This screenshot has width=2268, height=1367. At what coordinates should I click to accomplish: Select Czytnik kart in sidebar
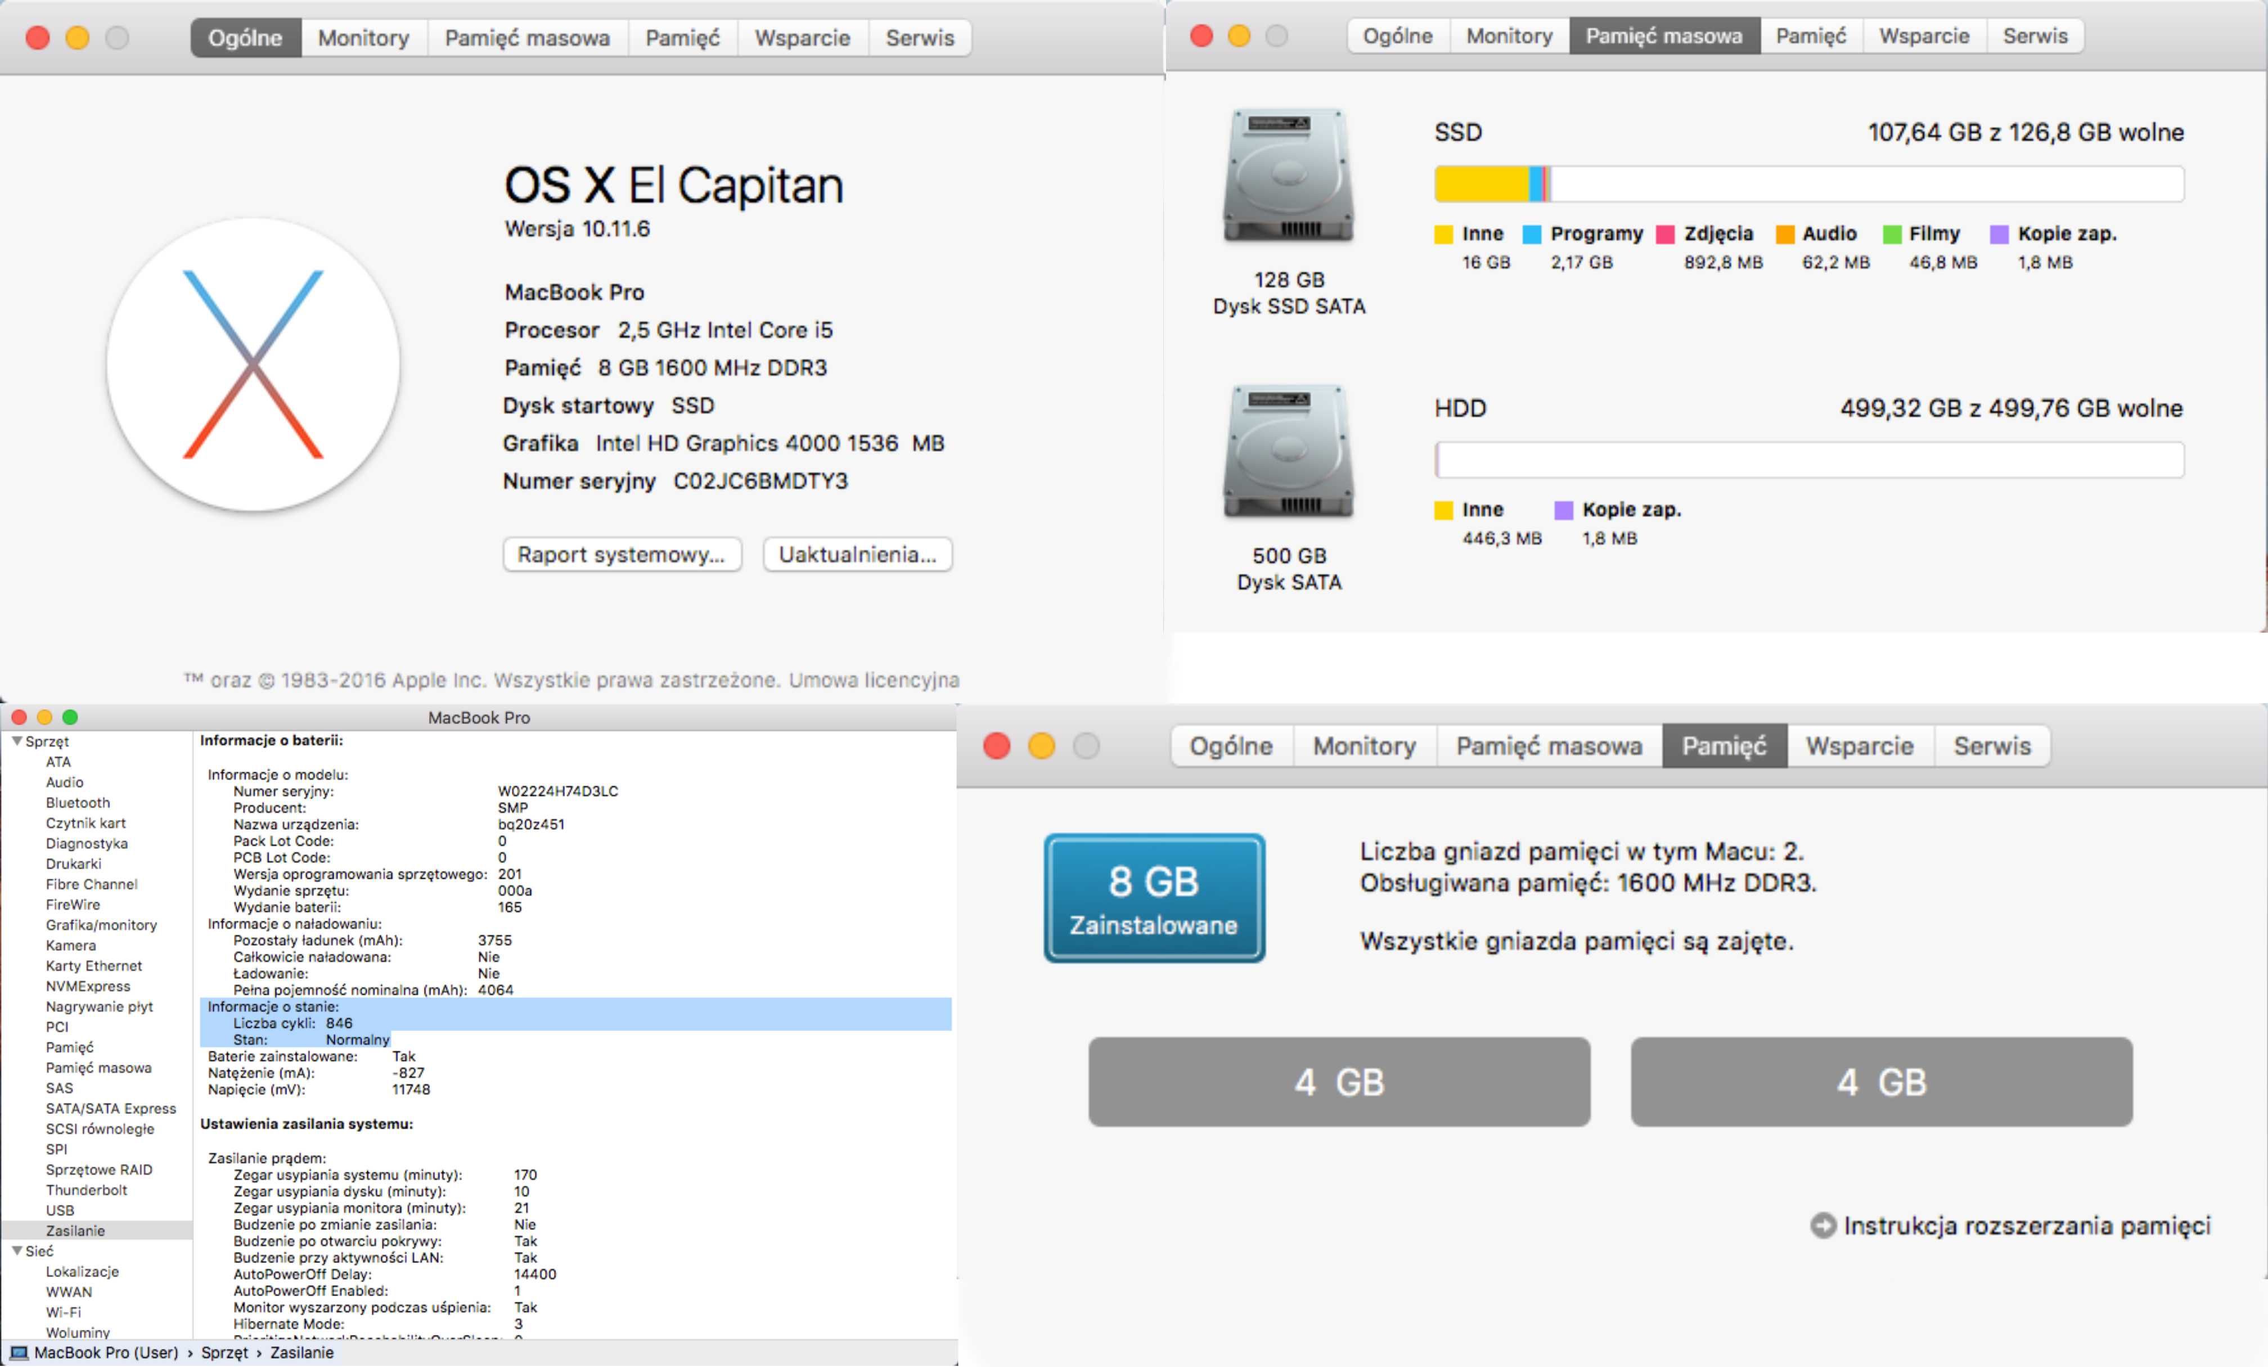(x=85, y=823)
